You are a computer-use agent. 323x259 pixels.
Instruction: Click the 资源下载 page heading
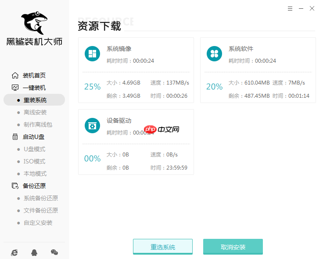(99, 26)
